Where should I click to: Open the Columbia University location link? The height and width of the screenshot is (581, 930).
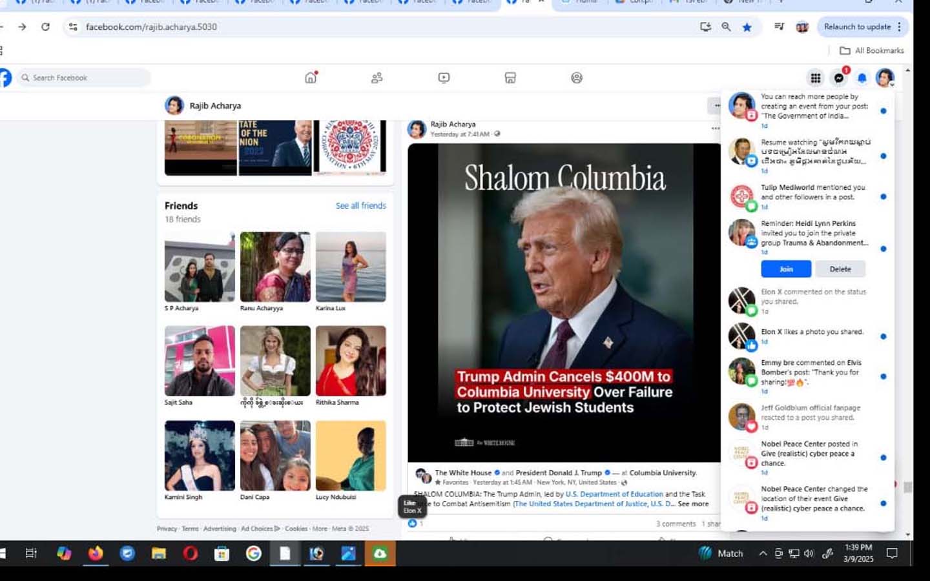click(x=663, y=473)
